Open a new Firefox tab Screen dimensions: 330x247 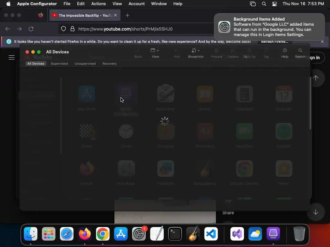pyautogui.click(x=127, y=15)
